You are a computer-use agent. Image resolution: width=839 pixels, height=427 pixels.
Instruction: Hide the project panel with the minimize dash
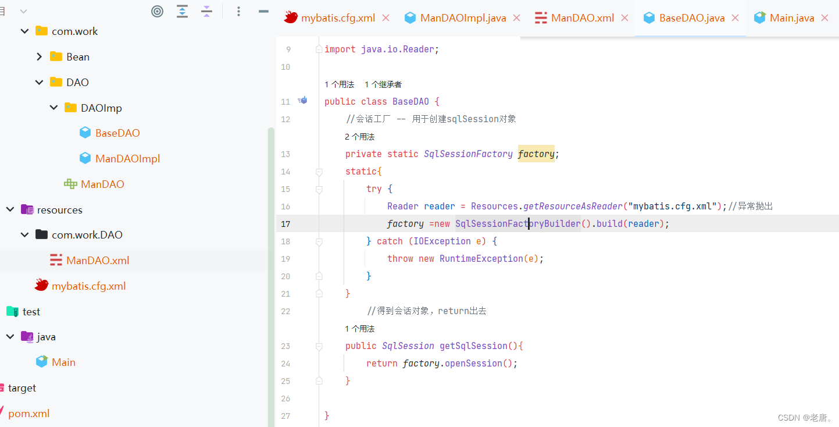click(263, 11)
